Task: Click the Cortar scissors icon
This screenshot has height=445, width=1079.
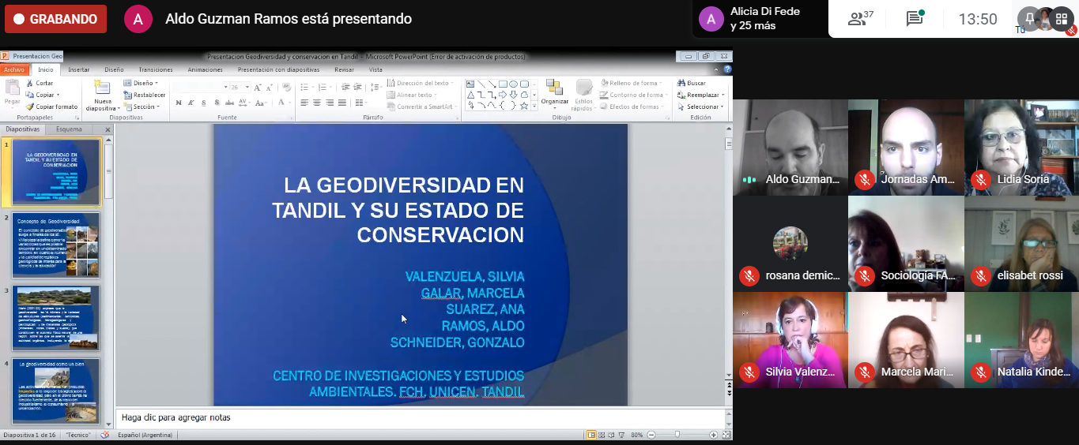Action: tap(29, 83)
